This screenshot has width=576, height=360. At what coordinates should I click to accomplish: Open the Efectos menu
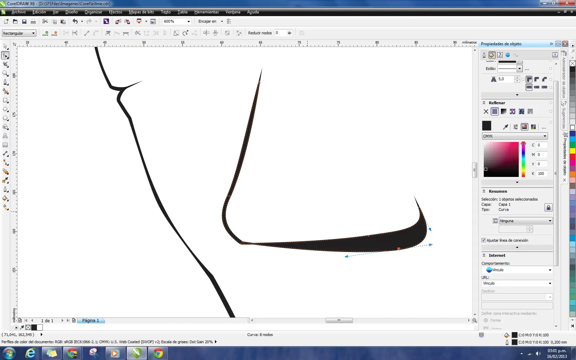(x=116, y=12)
